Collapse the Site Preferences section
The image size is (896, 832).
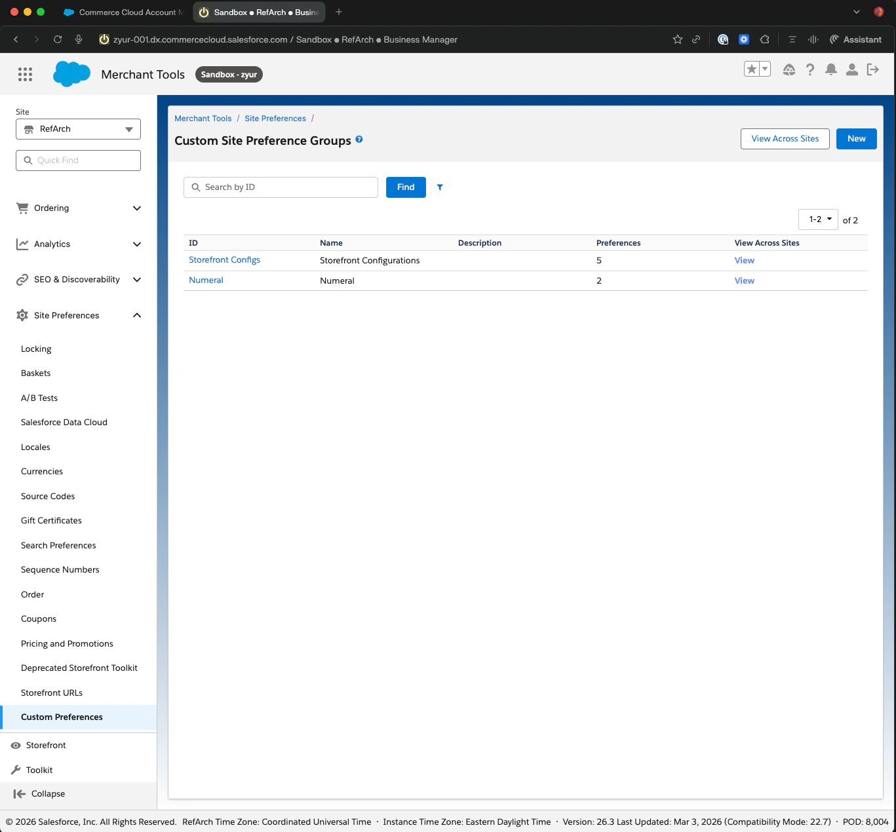[79, 316]
